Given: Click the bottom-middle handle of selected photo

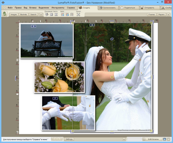Looking at the screenshot, I should pyautogui.click(x=112, y=132).
